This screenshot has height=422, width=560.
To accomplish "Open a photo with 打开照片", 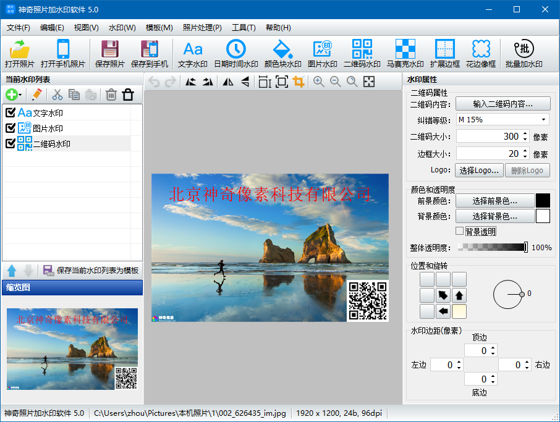I will click(19, 54).
